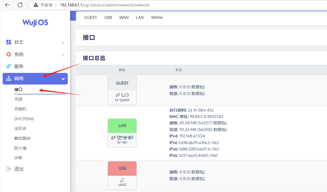
Task: Click the 网络 sitemap icon
Action: pos(9,79)
